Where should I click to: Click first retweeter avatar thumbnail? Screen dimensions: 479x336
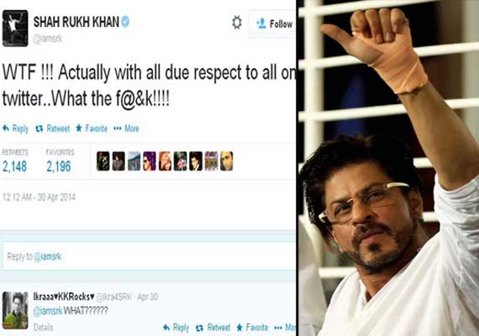[103, 161]
